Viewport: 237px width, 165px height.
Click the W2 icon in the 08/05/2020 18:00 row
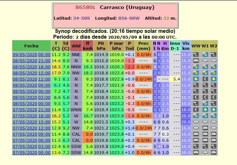[213, 67]
